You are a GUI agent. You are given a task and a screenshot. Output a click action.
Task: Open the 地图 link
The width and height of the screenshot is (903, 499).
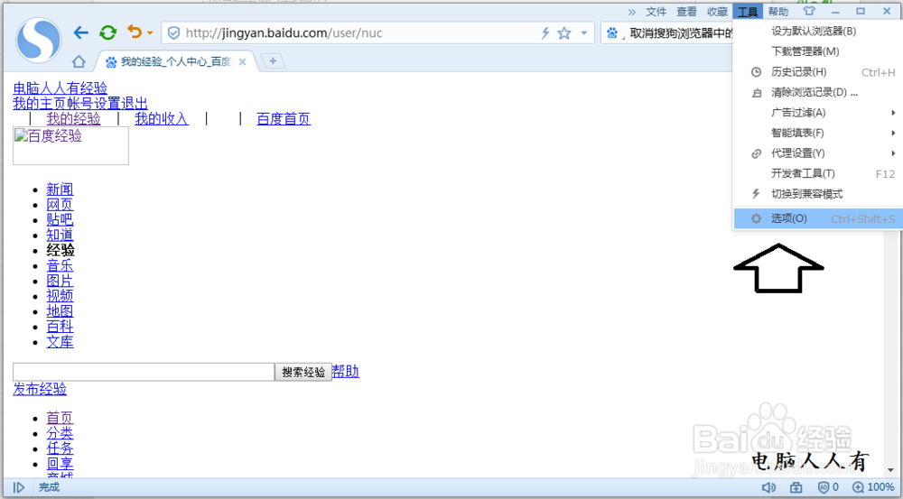[60, 311]
